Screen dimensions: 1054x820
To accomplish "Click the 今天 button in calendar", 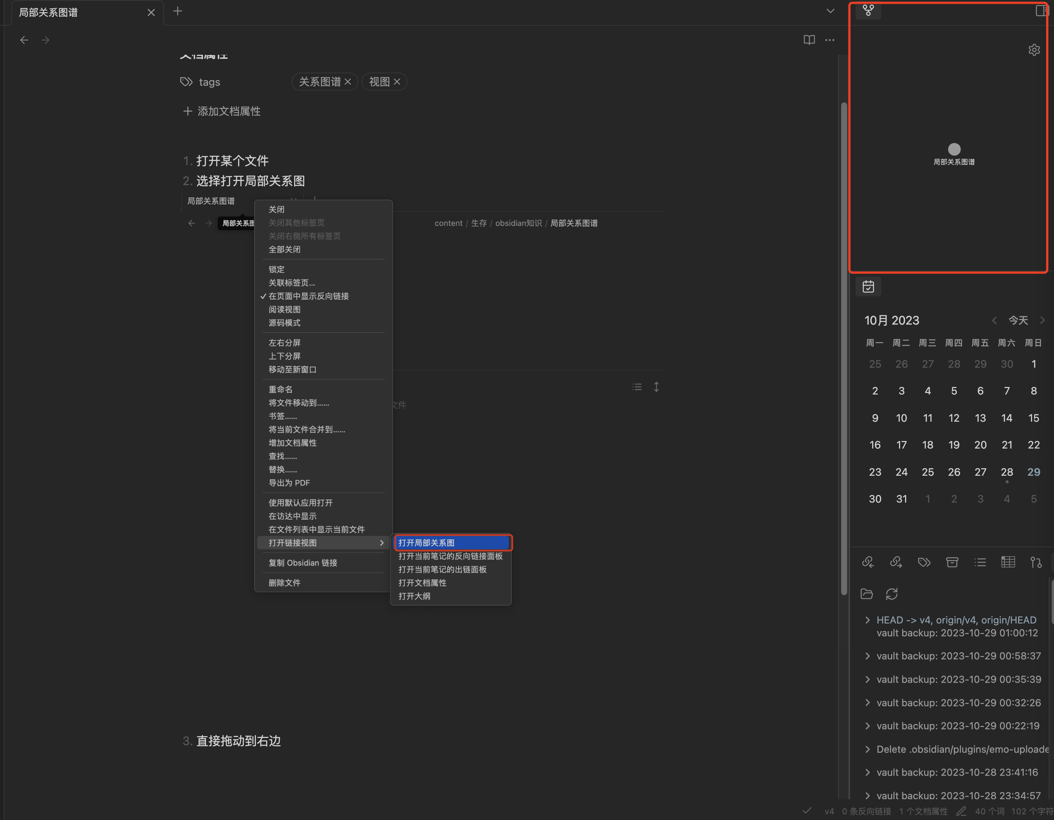I will (1018, 320).
